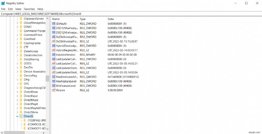Expand the Cryptography key
The width and height of the screenshot is (262, 134).
[x=17, y=43]
